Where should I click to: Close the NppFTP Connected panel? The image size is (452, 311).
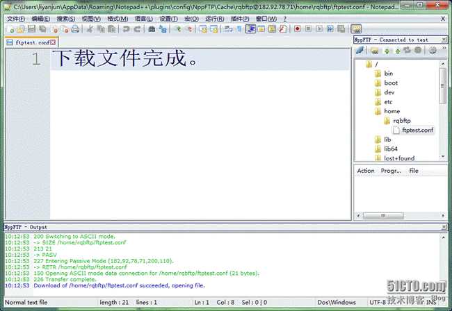point(444,40)
